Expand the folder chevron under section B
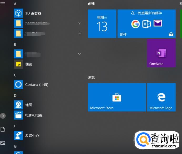 79,54
